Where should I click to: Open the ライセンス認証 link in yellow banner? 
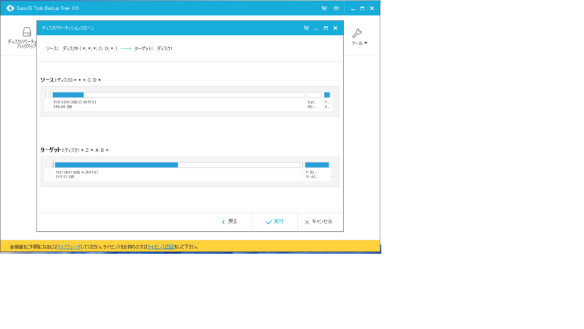tap(160, 247)
